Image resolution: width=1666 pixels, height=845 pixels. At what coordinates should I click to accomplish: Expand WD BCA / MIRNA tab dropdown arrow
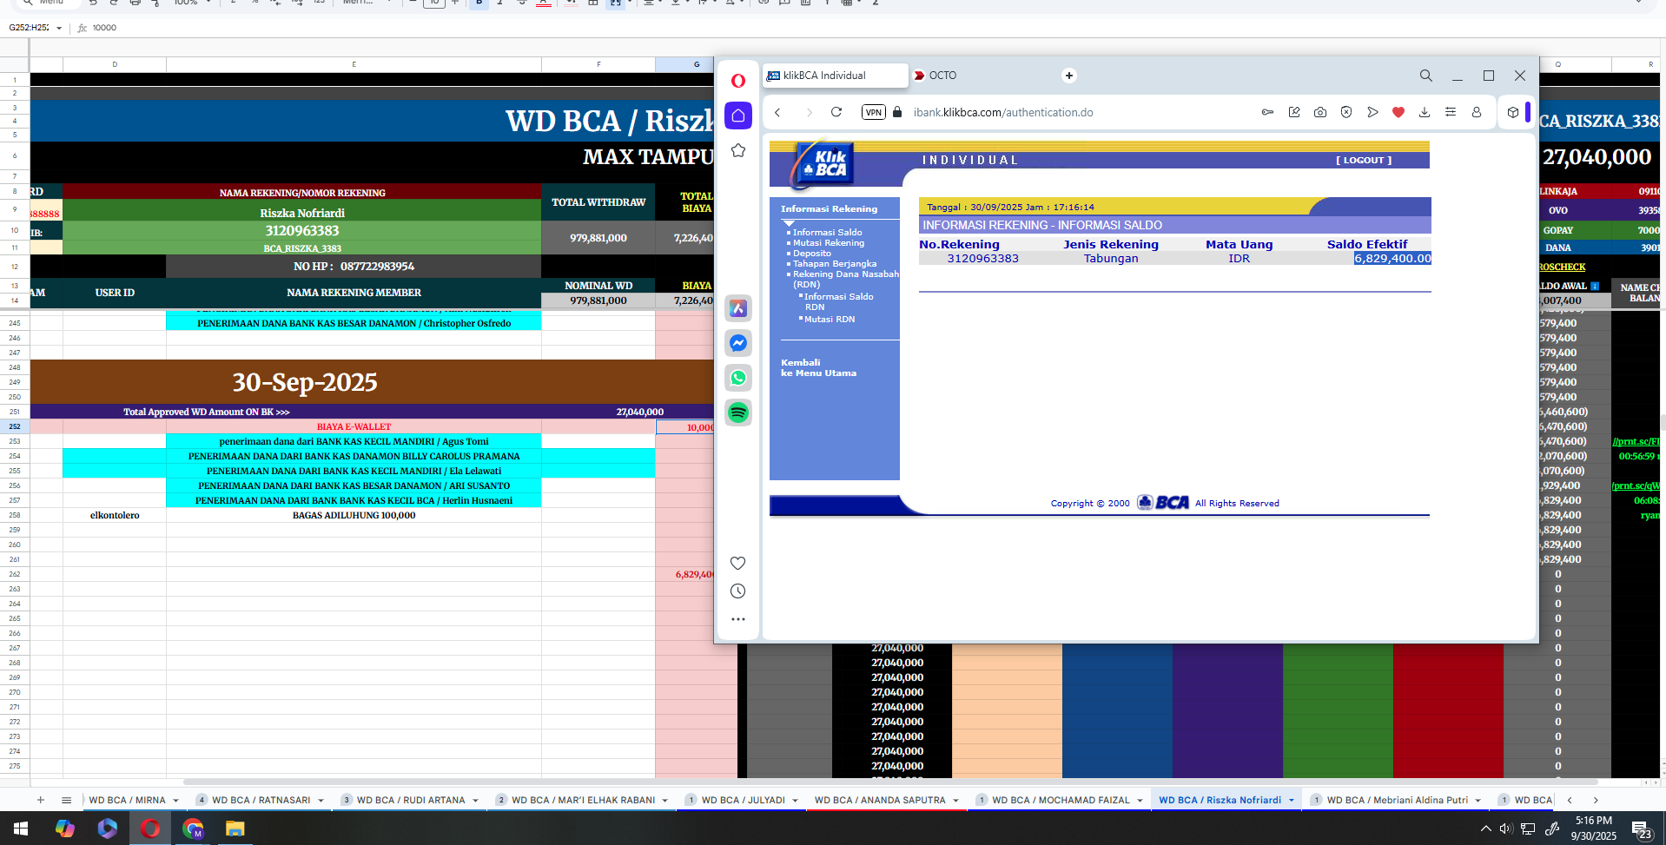[175, 801]
